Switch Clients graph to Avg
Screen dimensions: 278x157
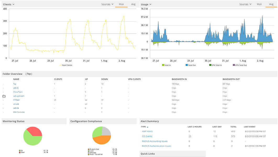(133, 4)
